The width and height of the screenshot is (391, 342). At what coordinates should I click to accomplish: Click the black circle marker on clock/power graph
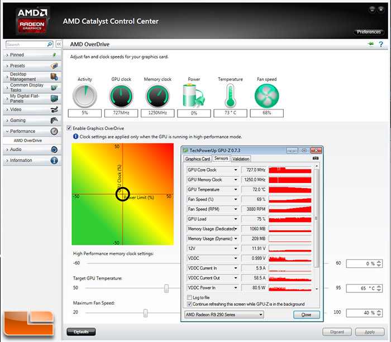pyautogui.click(x=122, y=194)
